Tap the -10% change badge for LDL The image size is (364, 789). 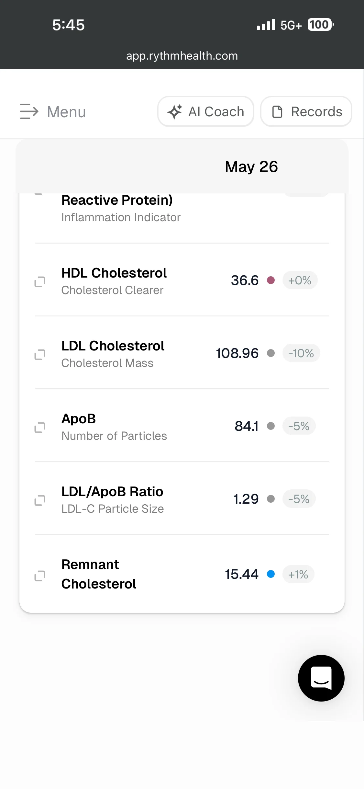(x=301, y=353)
